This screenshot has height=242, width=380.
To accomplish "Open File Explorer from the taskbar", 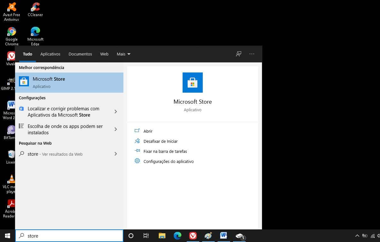I will coord(162,236).
